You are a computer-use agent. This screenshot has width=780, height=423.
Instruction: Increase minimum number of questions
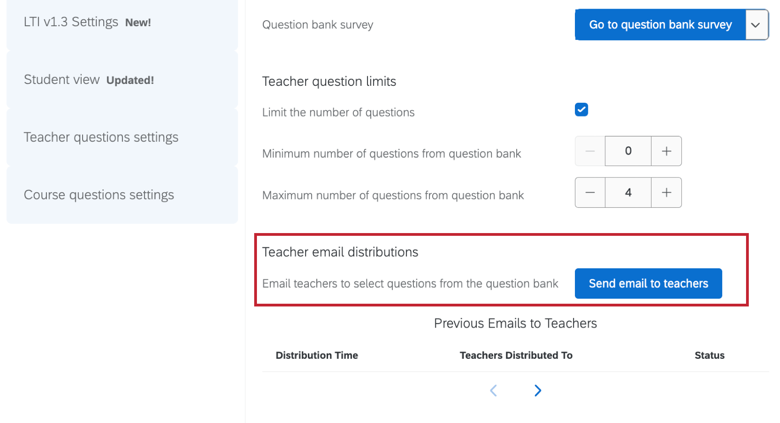tap(666, 151)
